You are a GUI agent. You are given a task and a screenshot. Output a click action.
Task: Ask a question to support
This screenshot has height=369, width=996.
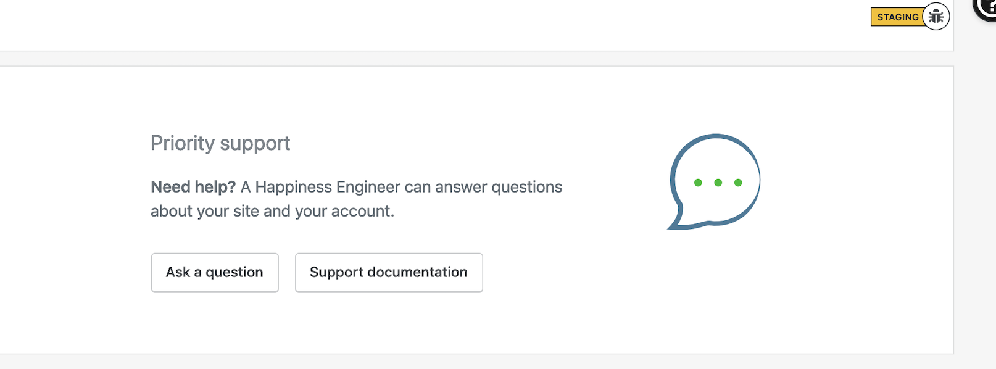pyautogui.click(x=215, y=272)
